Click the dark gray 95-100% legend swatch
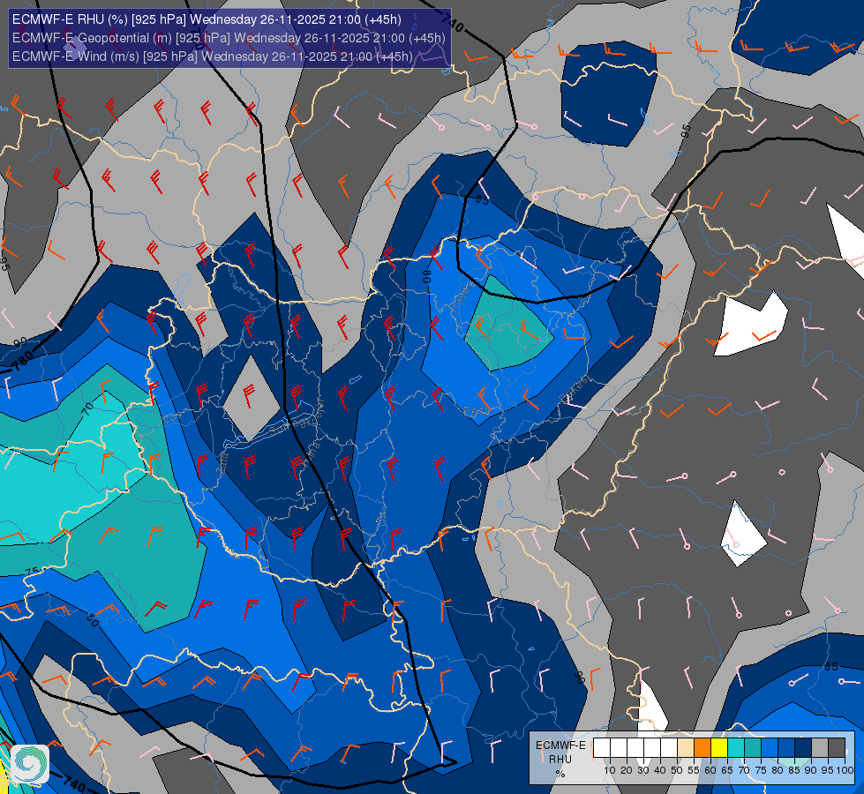The image size is (864, 794). [837, 748]
